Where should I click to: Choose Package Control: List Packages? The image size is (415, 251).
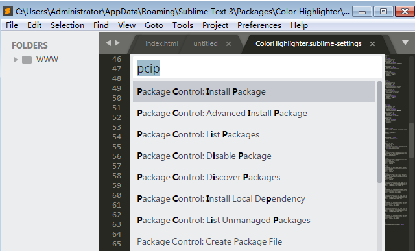coord(254,134)
